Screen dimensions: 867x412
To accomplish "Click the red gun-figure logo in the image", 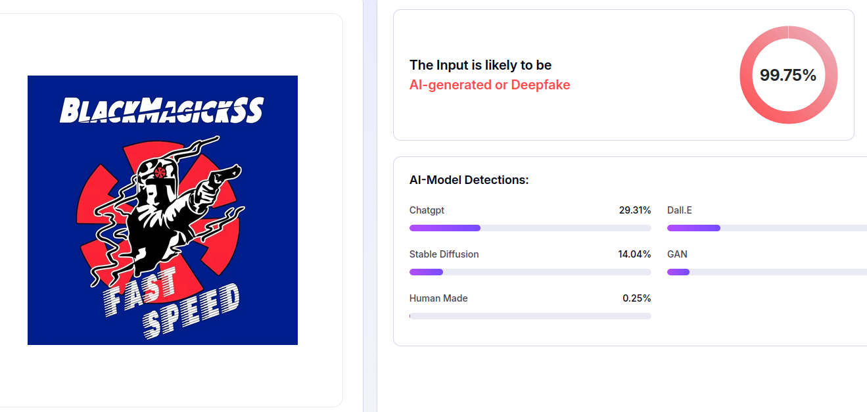I will (164, 210).
